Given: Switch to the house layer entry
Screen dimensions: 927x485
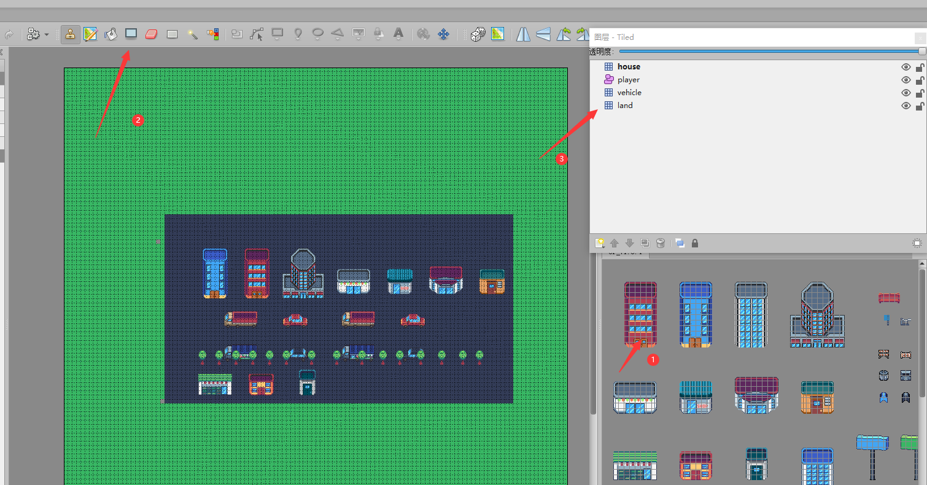Looking at the screenshot, I should (x=629, y=66).
